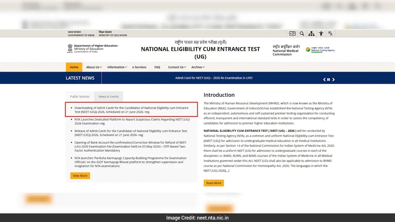Switch to the Public Notices tab
This screenshot has width=395, height=222.
click(x=80, y=97)
